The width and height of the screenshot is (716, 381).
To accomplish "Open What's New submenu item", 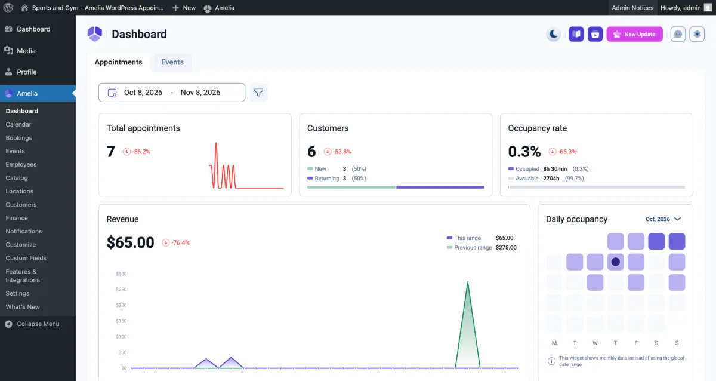I will click(23, 307).
